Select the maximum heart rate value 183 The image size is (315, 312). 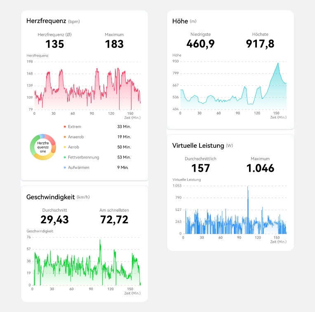(x=114, y=44)
